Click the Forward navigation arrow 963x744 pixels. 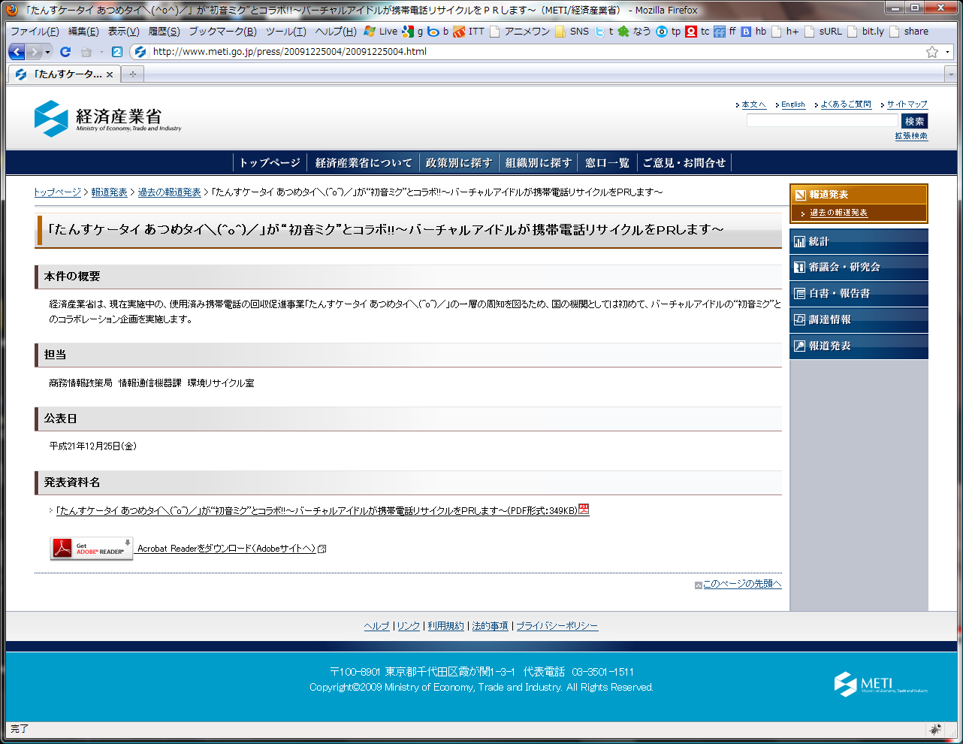(x=34, y=52)
